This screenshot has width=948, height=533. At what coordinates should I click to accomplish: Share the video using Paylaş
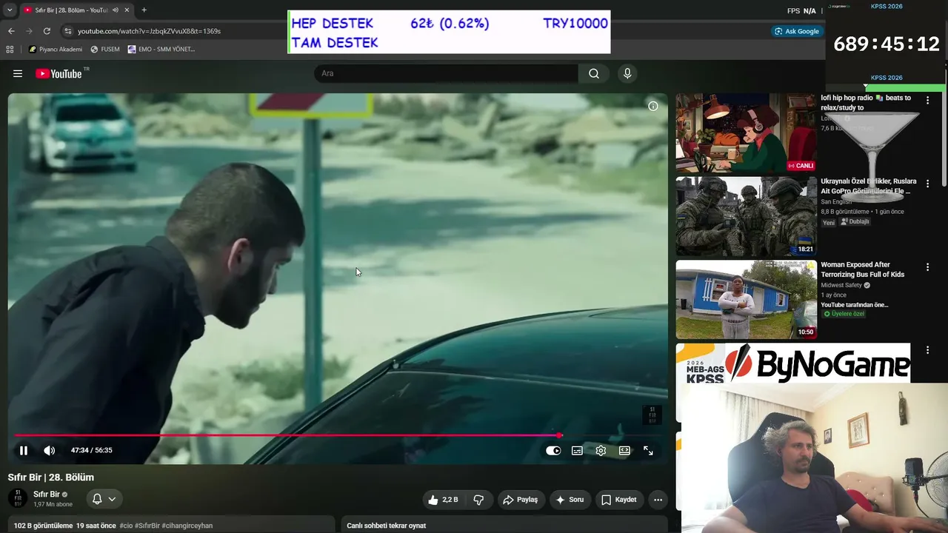[x=521, y=500]
